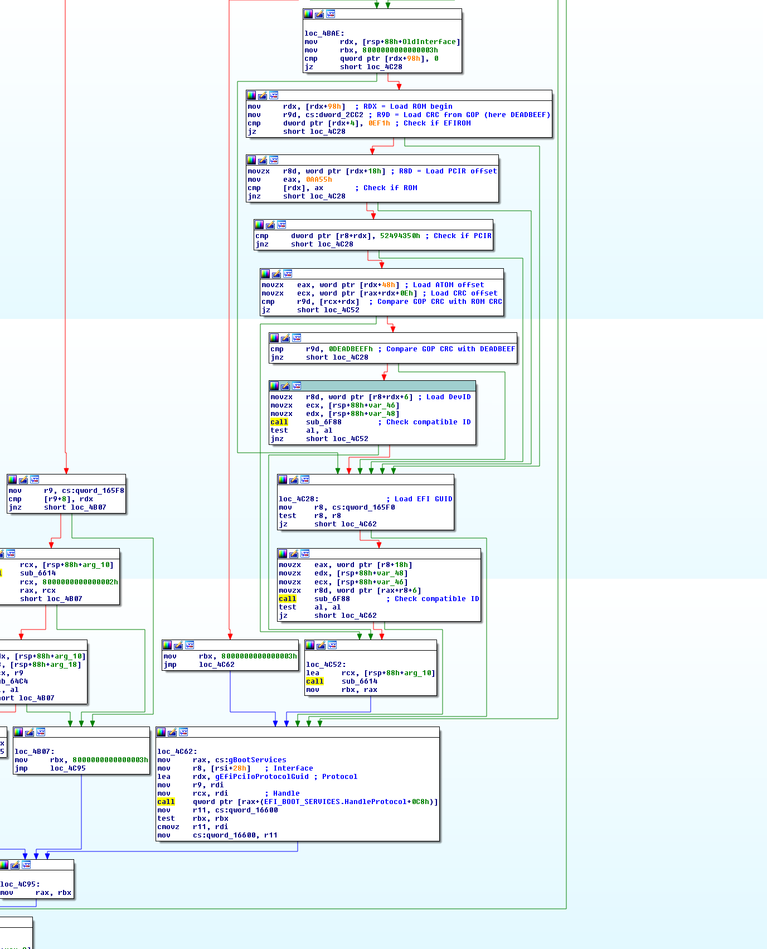Viewport: 767px width, 949px height.
Task: Click 'sub_6614' in the loc_4C52 block
Action: [x=360, y=681]
